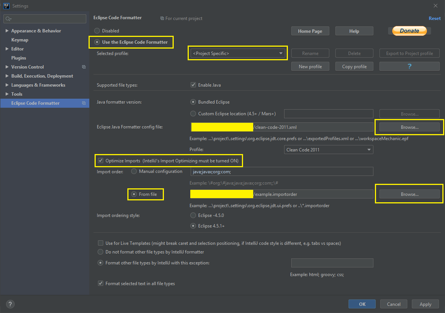Click the Rename profile button
The image size is (445, 313).
tap(310, 53)
